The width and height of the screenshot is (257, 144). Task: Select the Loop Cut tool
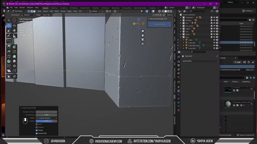(14, 52)
